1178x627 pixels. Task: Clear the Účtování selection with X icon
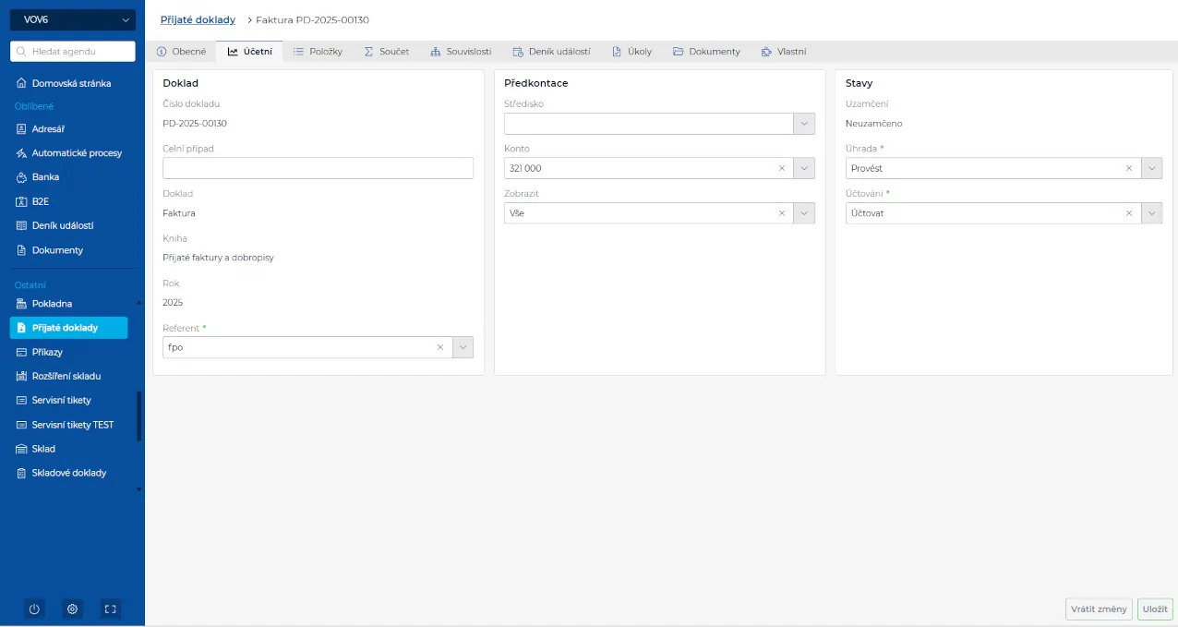point(1128,213)
